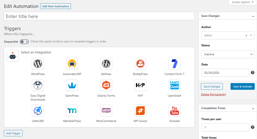Screen dimensions: 257x139
Task: Select the WordPress integration icon
Action: [x=38, y=64]
